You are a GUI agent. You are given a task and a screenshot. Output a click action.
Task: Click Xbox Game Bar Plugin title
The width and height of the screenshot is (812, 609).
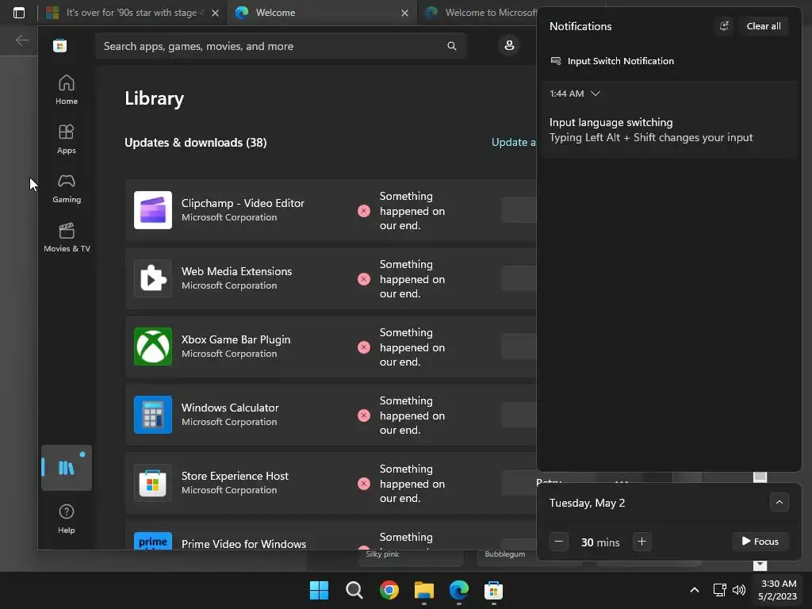(236, 339)
